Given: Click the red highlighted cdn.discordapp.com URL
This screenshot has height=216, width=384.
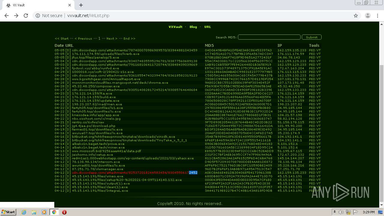Looking at the screenshot, I should pyautogui.click(x=135, y=172).
